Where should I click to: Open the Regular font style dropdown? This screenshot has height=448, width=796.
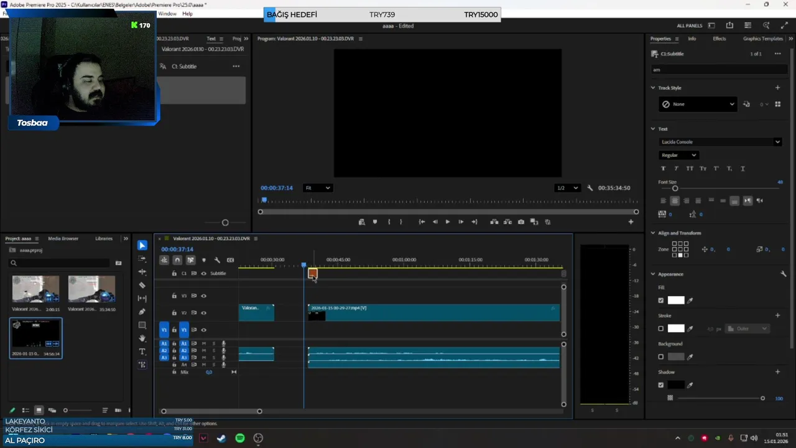(679, 155)
